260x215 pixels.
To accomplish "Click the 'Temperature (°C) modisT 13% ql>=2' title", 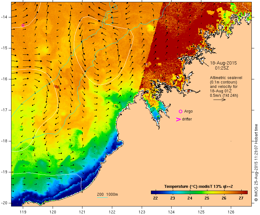I will coord(198,187).
